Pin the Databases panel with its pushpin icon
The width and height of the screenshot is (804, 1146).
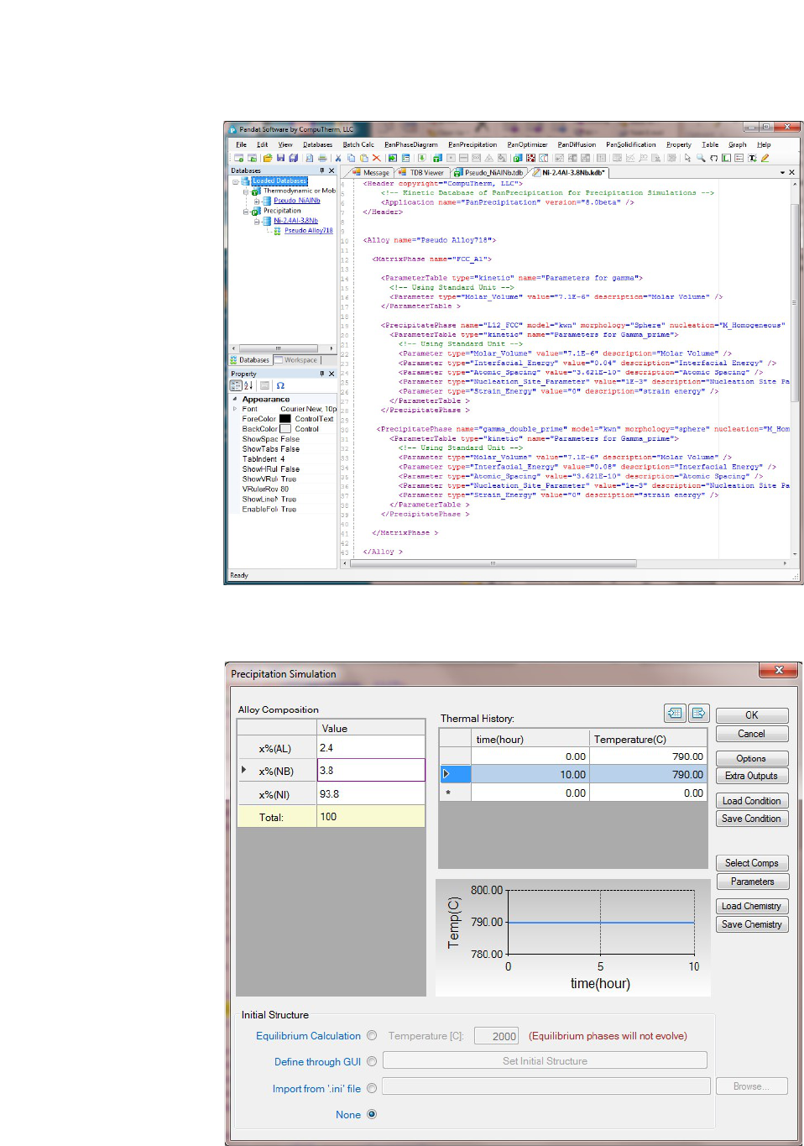[321, 170]
